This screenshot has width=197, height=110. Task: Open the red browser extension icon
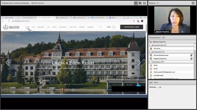(x=138, y=21)
